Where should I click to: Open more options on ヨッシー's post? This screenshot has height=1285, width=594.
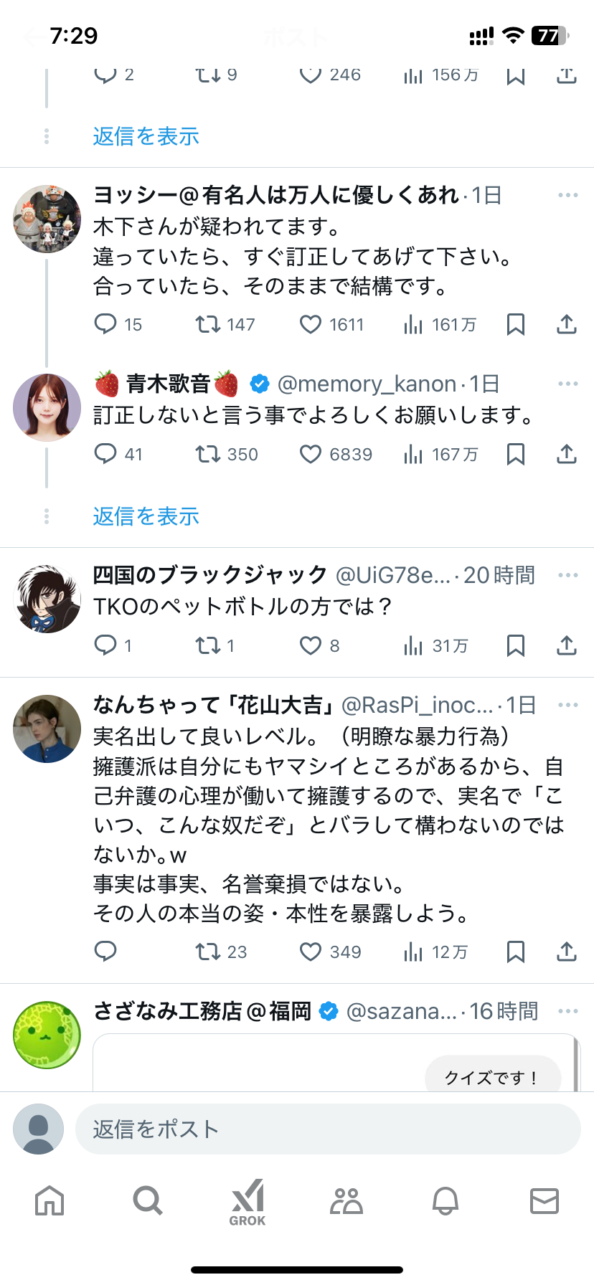click(x=567, y=195)
